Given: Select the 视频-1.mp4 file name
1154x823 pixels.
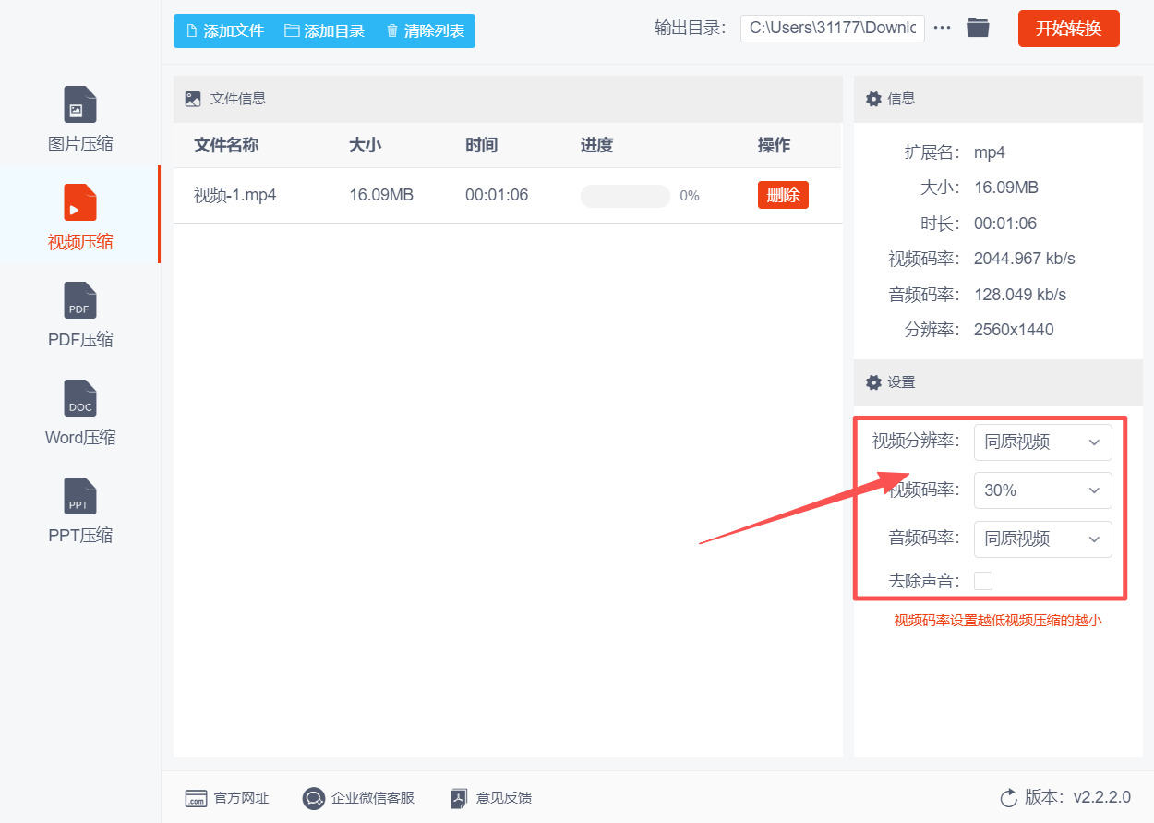Looking at the screenshot, I should pyautogui.click(x=235, y=195).
